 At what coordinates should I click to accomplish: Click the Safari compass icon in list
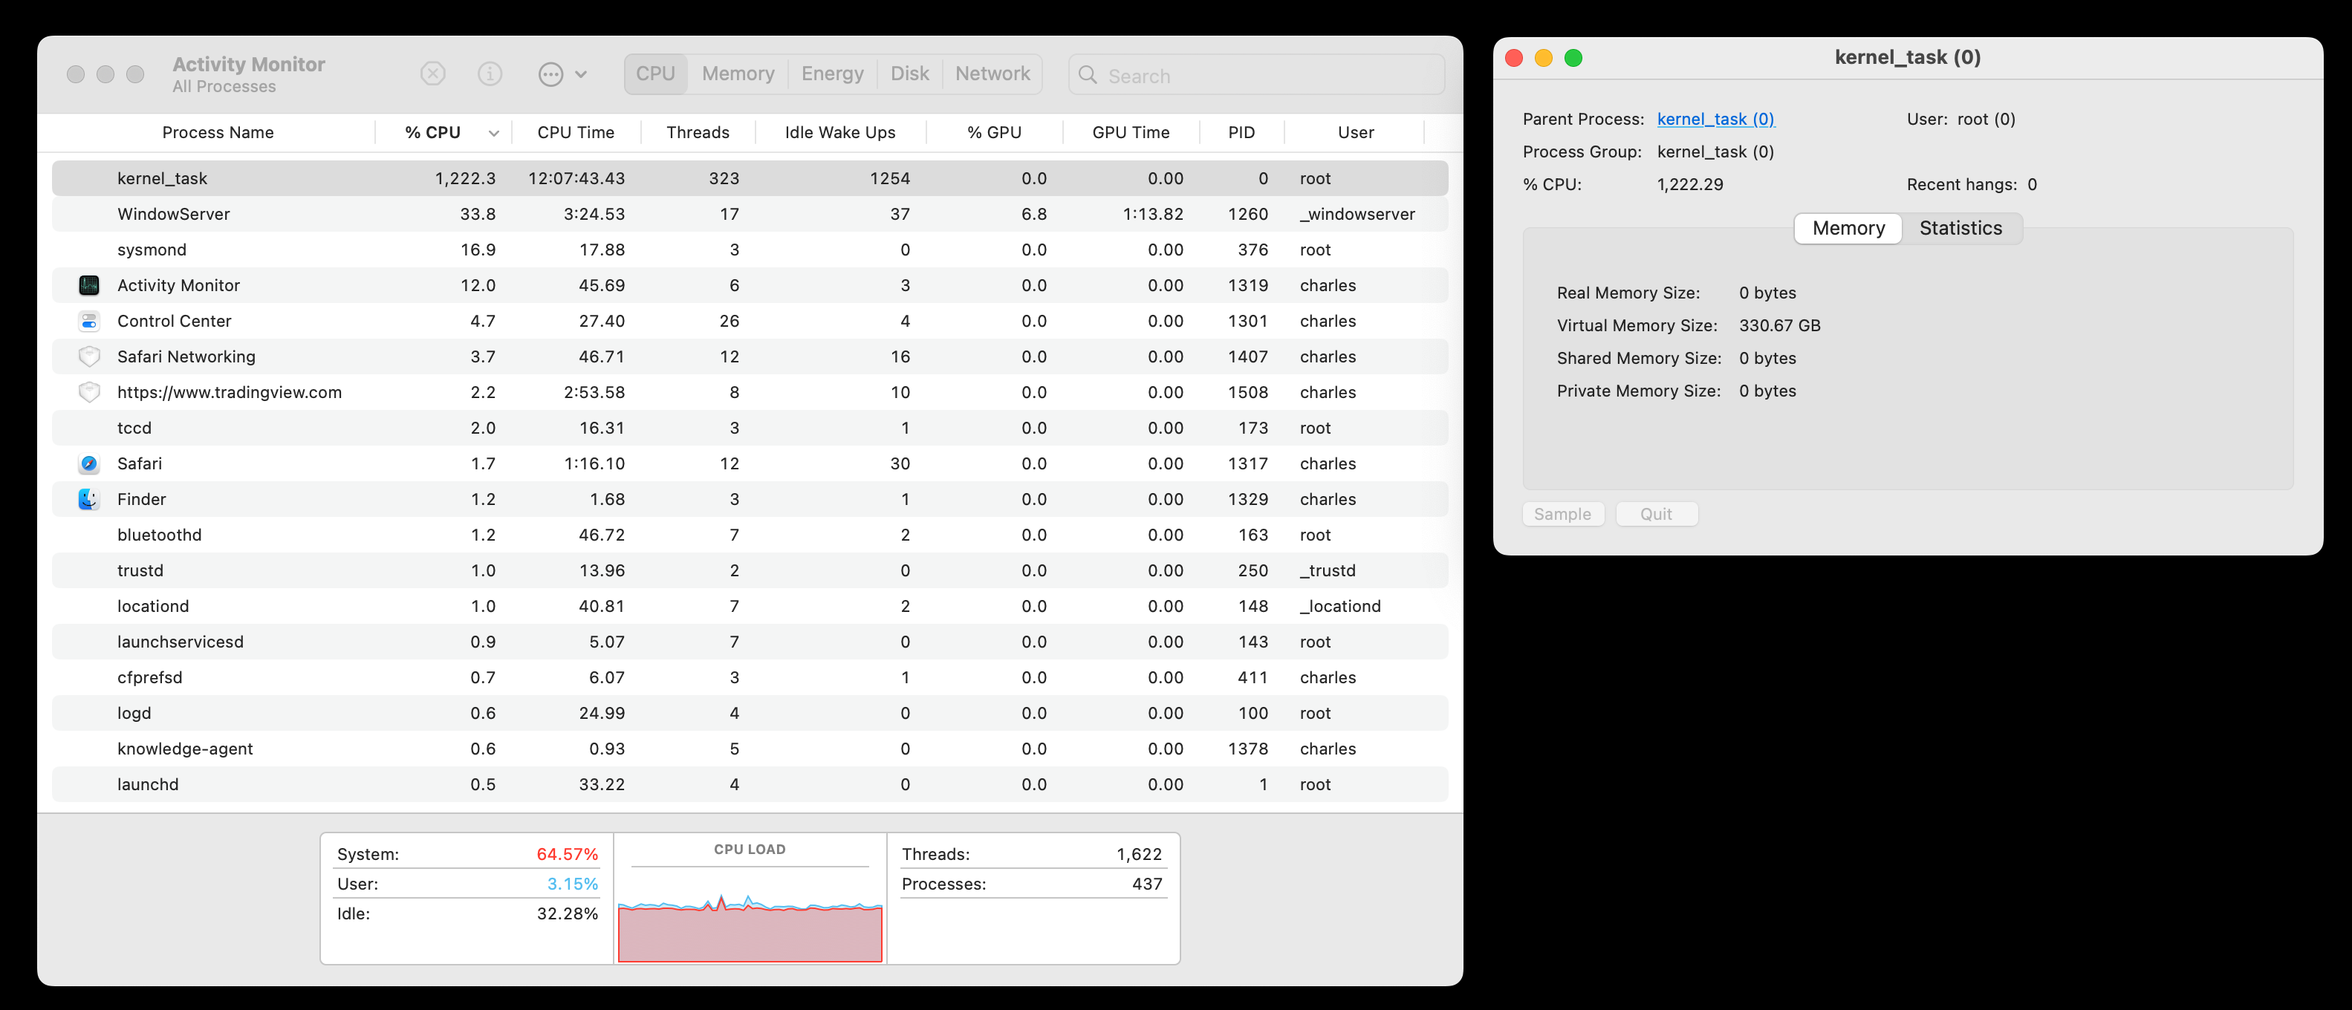(x=89, y=463)
